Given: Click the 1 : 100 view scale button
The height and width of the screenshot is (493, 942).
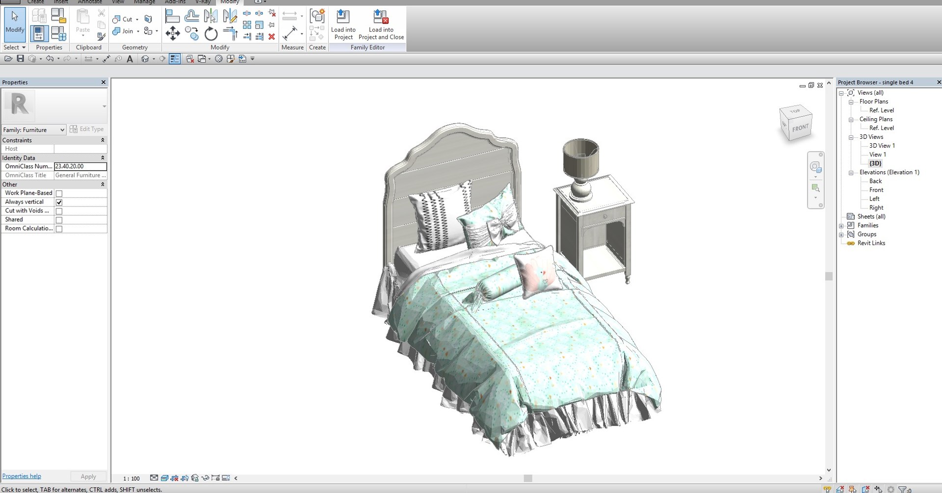Looking at the screenshot, I should click(x=131, y=478).
